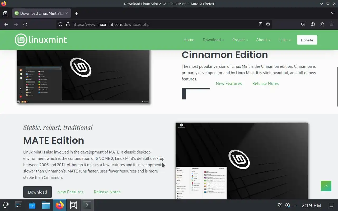Go forward one page
338x211 pixels.
pyautogui.click(x=16, y=25)
